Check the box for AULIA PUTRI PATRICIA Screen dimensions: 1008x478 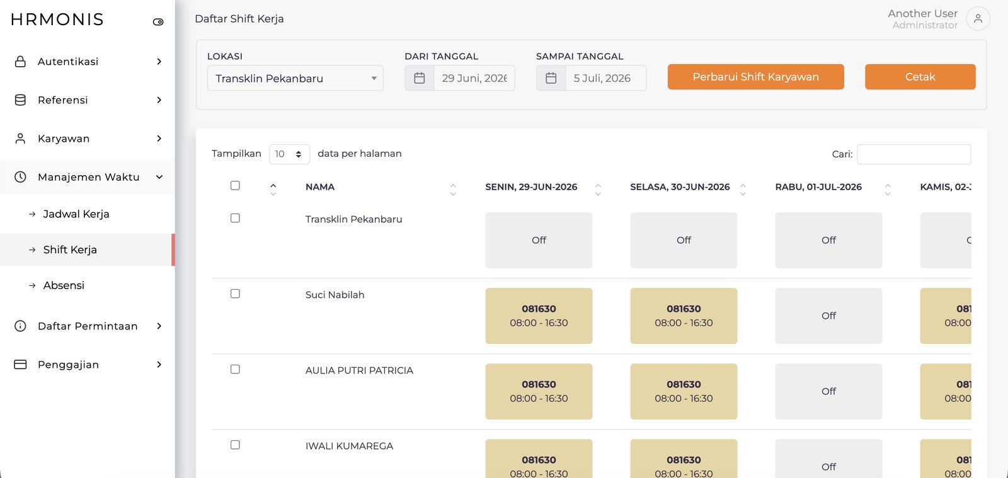[235, 369]
